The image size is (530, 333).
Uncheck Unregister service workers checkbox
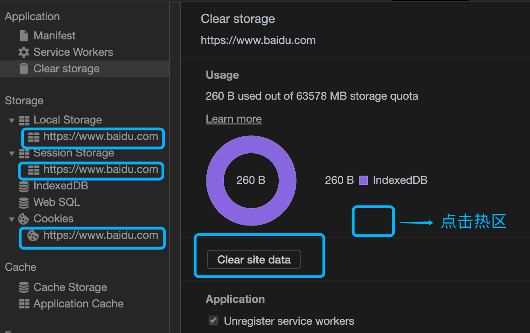(213, 321)
